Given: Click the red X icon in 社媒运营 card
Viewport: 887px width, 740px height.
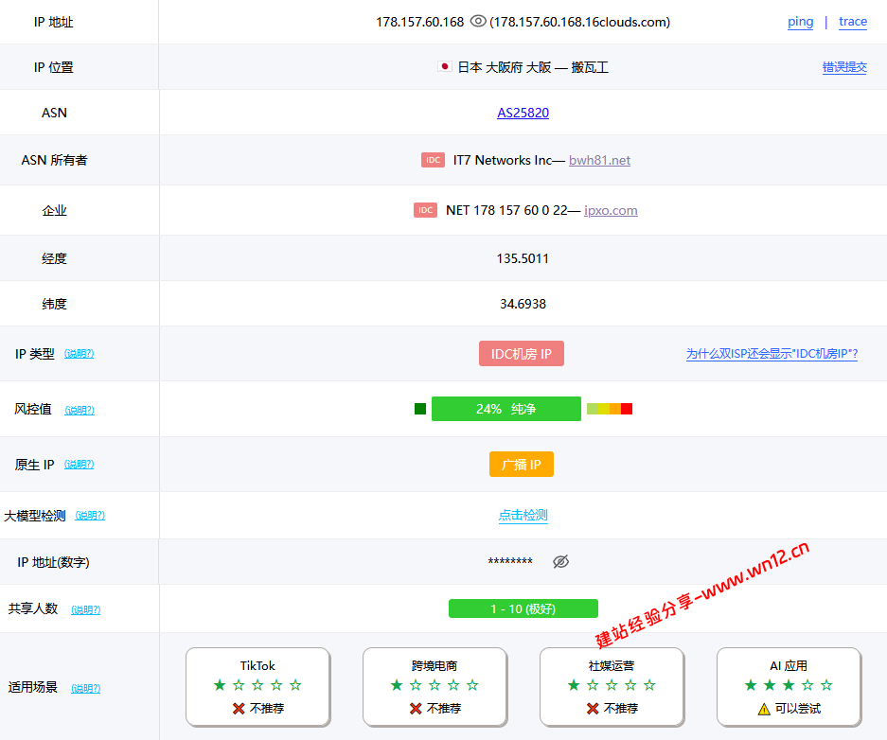Looking at the screenshot, I should tap(593, 709).
